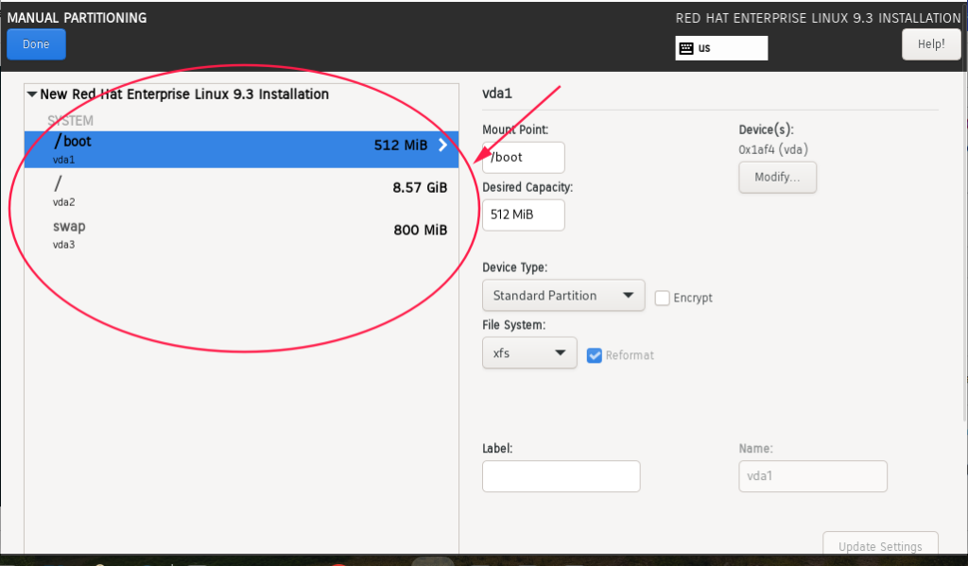Open the File System dropdown showing xfs
Image resolution: width=968 pixels, height=566 pixels.
[529, 352]
